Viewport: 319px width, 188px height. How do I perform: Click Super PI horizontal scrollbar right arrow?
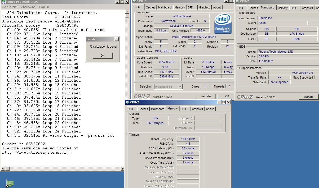tap(122, 168)
